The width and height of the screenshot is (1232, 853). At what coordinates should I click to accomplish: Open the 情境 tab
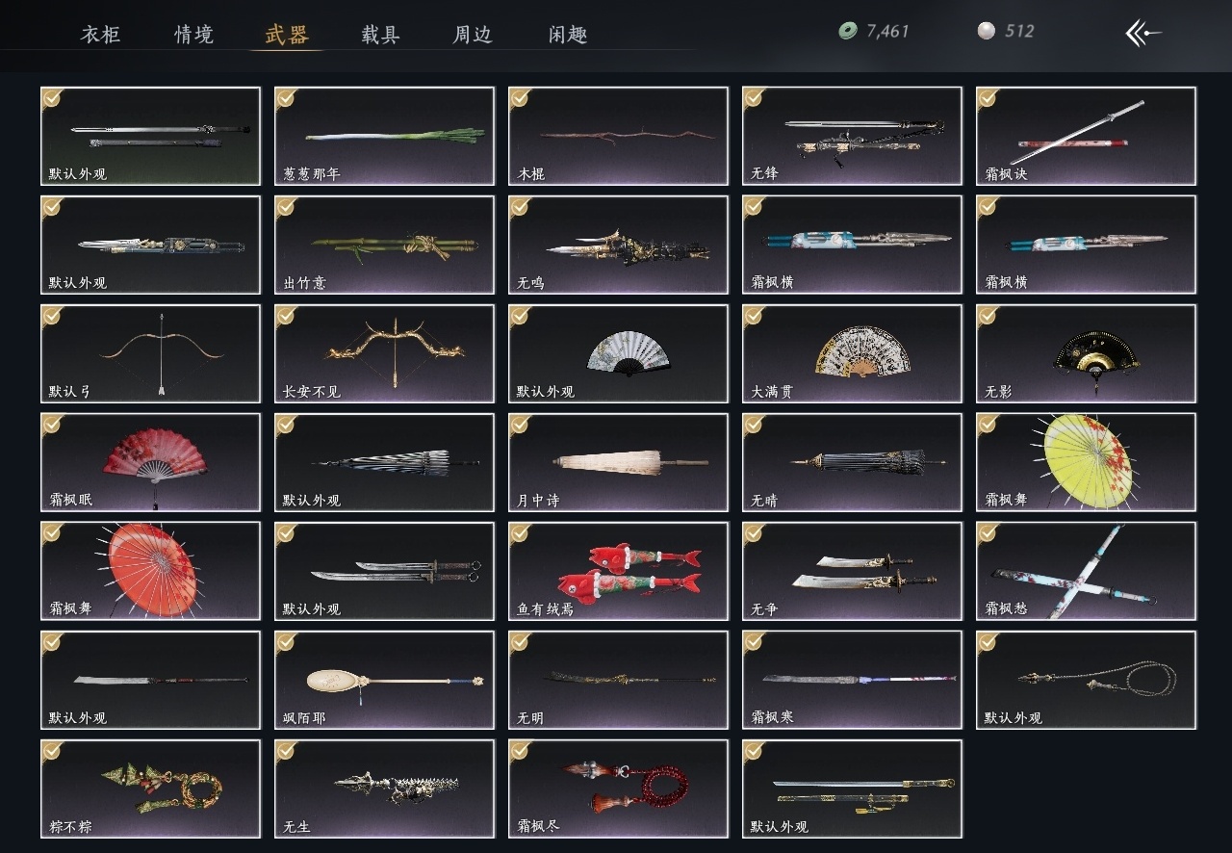[193, 35]
